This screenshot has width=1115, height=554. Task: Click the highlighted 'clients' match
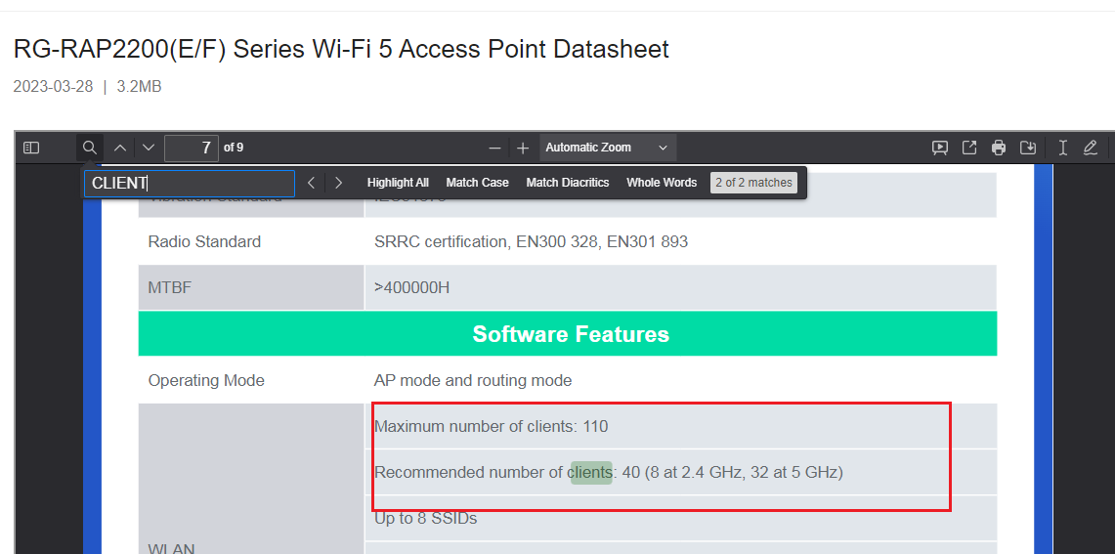coord(591,472)
